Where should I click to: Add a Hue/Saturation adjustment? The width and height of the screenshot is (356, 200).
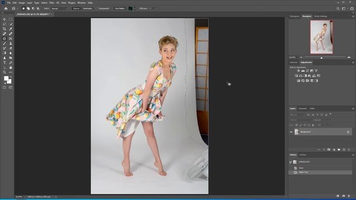296,76
